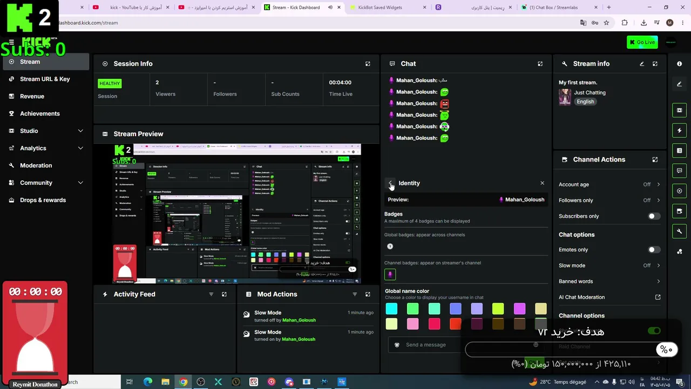Toggle the Emotes only switch
The height and width of the screenshot is (389, 691).
pos(654,250)
